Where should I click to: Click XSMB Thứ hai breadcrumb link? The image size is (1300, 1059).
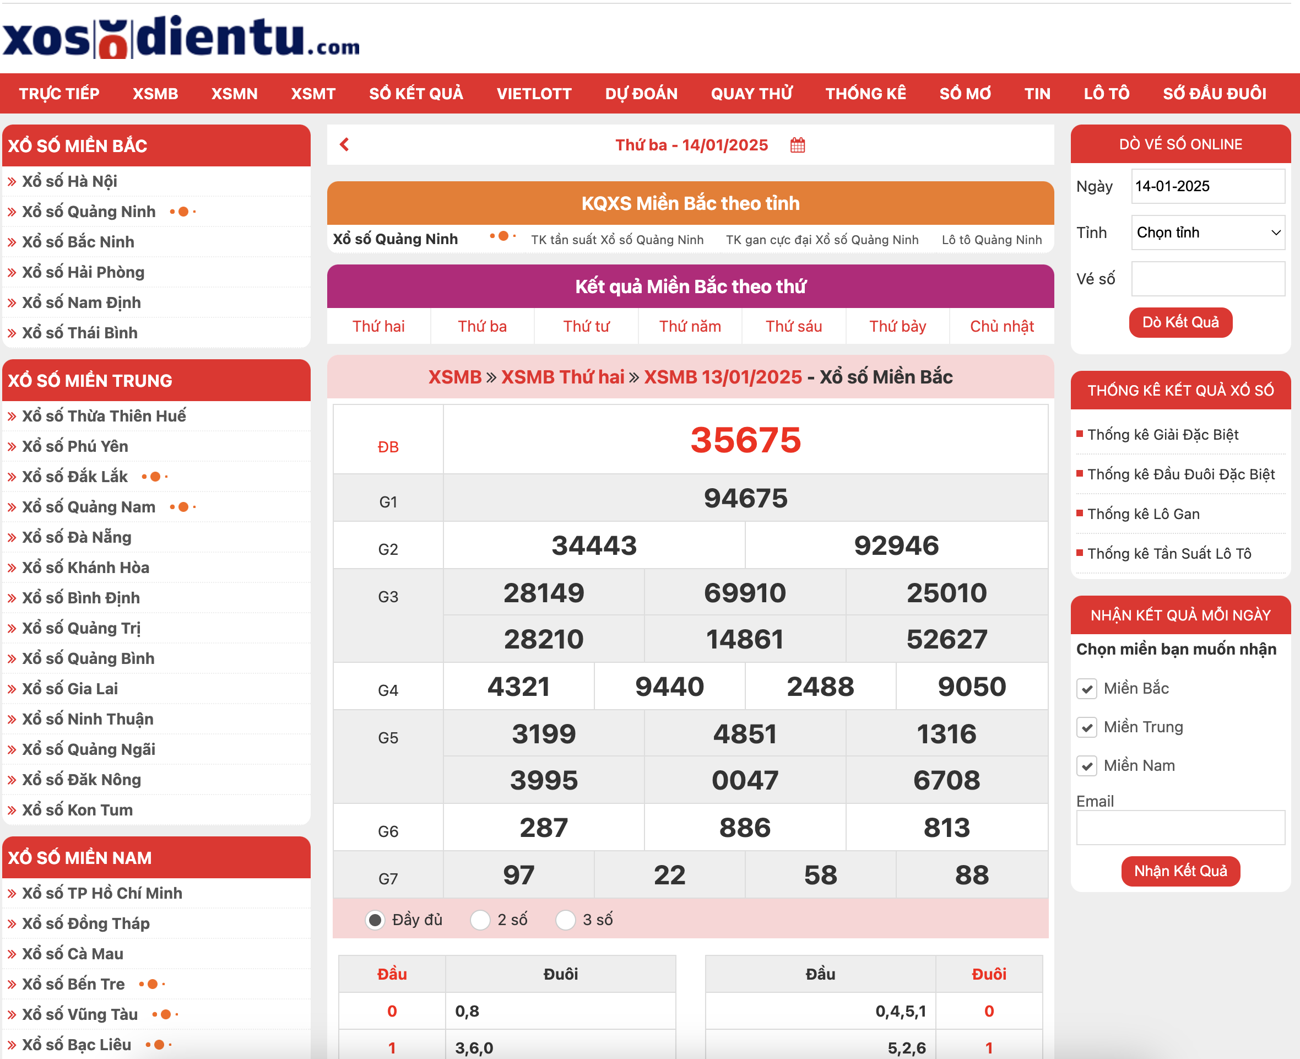click(563, 377)
